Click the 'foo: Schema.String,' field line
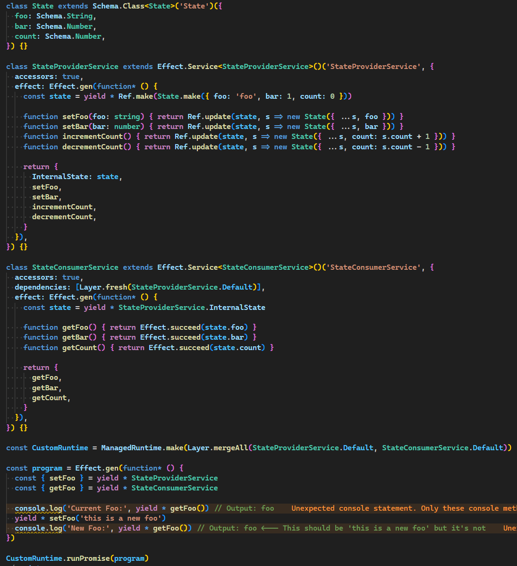This screenshot has width=517, height=566. pos(56,16)
